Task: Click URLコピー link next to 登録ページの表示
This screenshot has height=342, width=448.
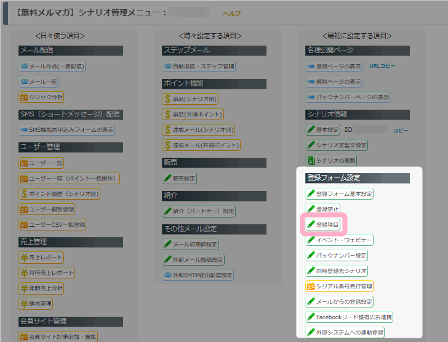Action: (382, 66)
